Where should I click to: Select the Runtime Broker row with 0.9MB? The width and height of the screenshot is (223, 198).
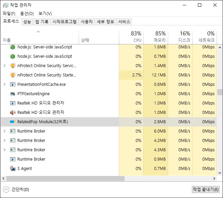[x=109, y=159]
